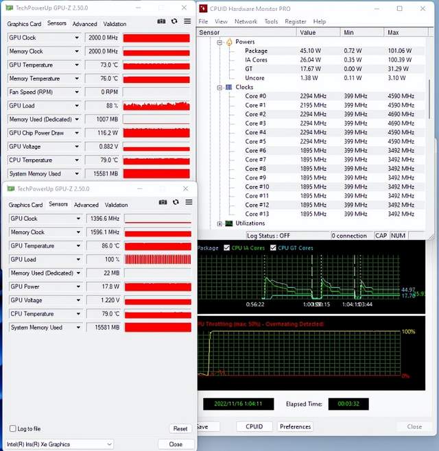The image size is (439, 451).
Task: Open the Tools menu in Hardware Monitor
Action: pos(271,21)
